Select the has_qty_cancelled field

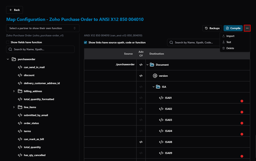tap(35, 155)
